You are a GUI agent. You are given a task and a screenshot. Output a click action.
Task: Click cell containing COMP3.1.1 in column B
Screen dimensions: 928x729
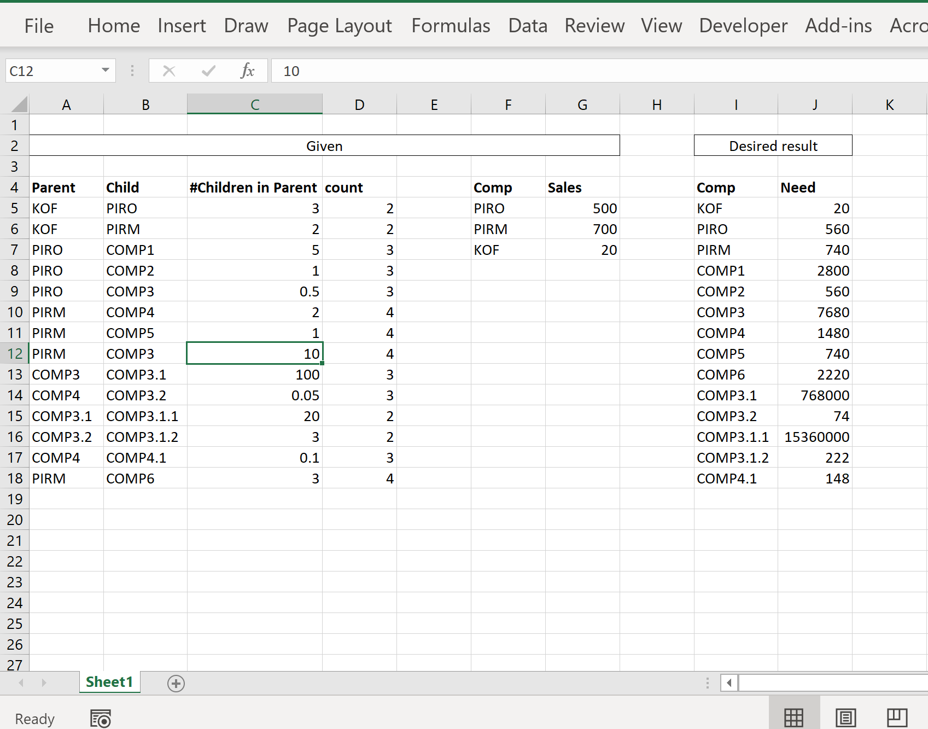(145, 416)
